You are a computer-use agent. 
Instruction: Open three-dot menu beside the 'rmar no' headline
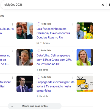[13, 51]
